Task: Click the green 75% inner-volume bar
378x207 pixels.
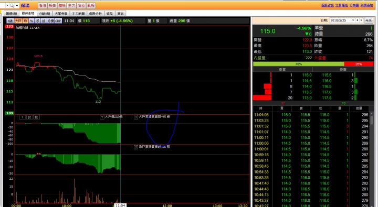Action: (298, 64)
